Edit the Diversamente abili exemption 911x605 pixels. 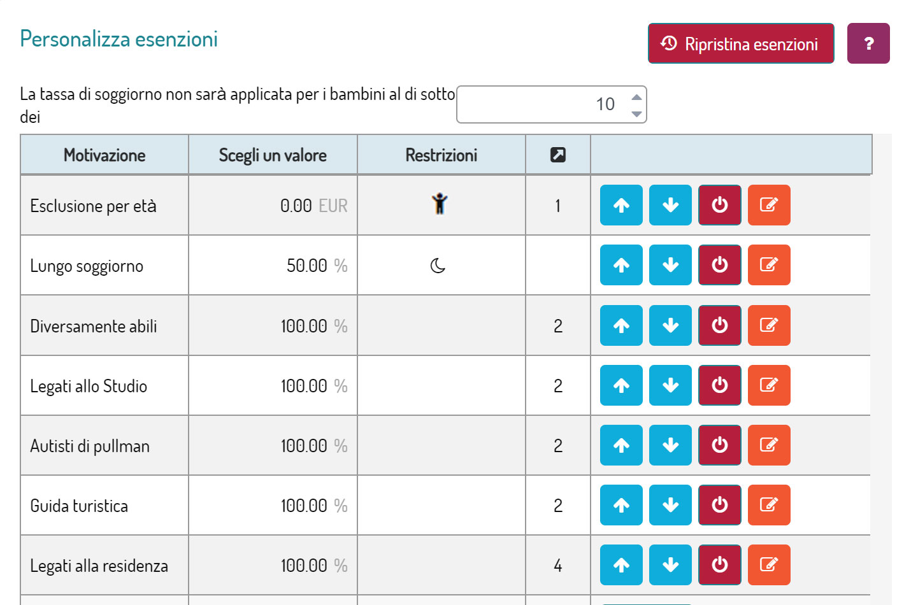click(769, 325)
